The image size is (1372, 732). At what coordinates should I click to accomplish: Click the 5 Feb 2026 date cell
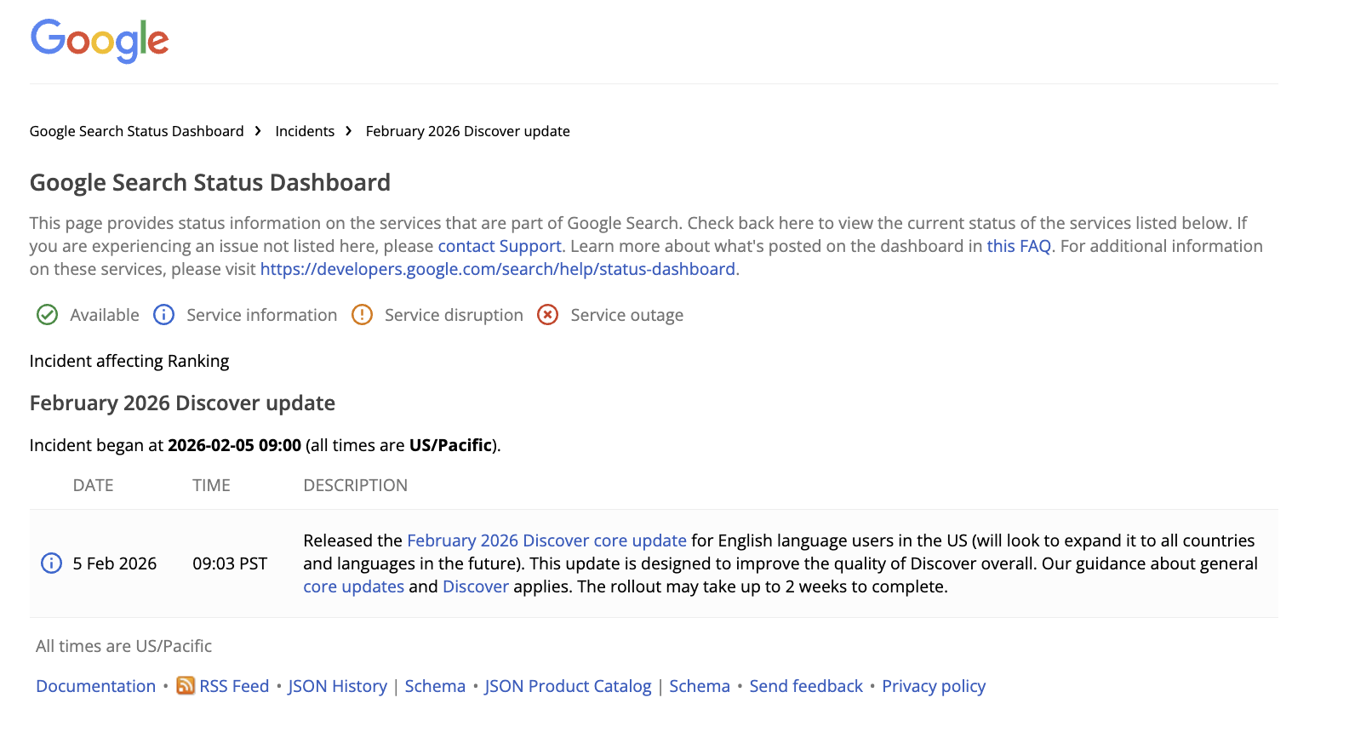[x=115, y=563]
